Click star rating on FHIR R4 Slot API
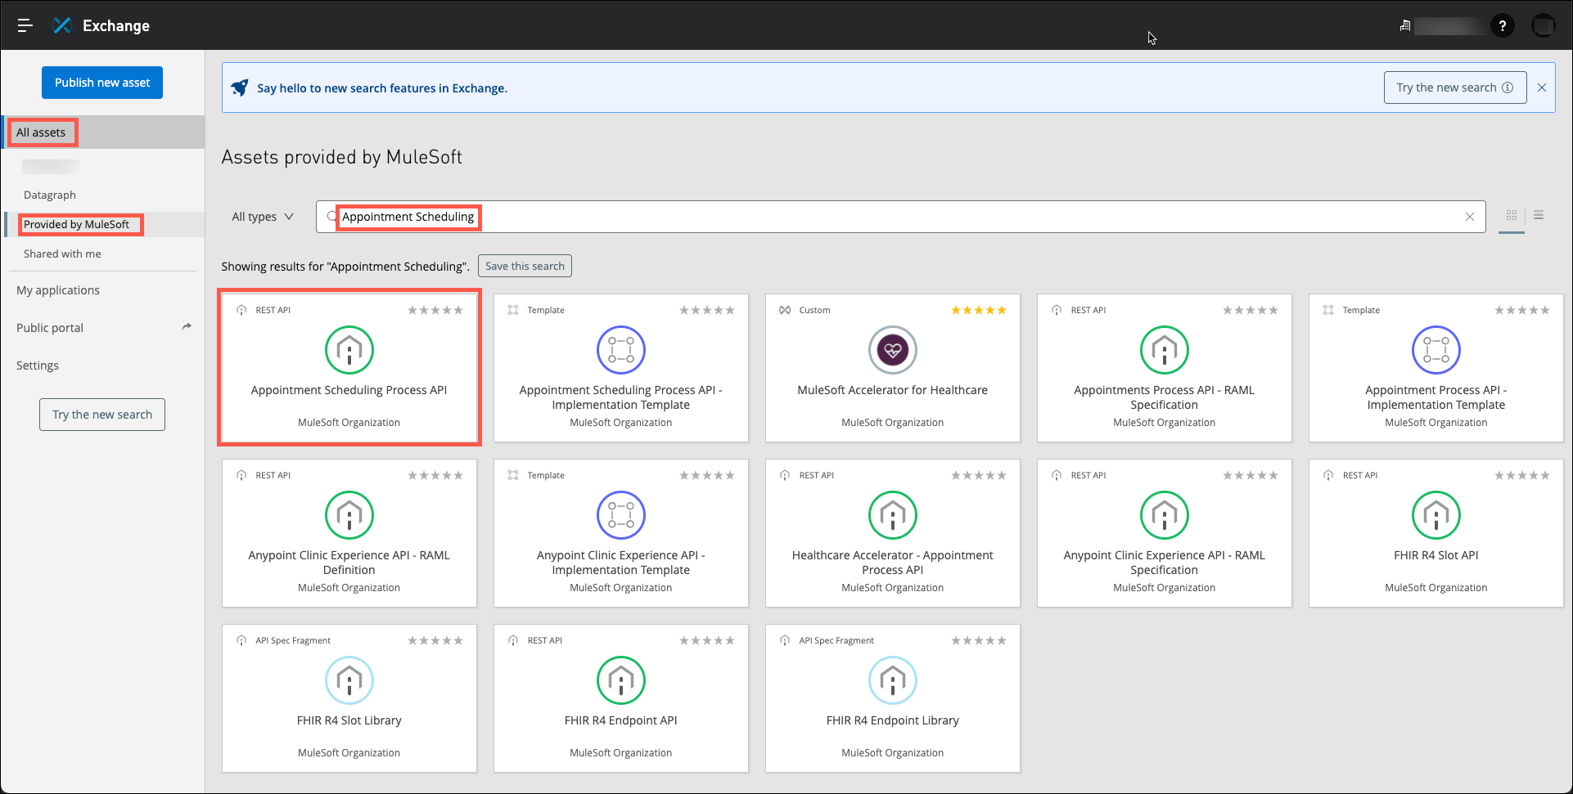1573x794 pixels. 1522,475
